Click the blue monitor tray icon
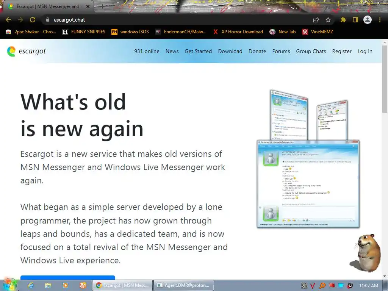This screenshot has width=388, height=291. pyautogui.click(x=341, y=286)
